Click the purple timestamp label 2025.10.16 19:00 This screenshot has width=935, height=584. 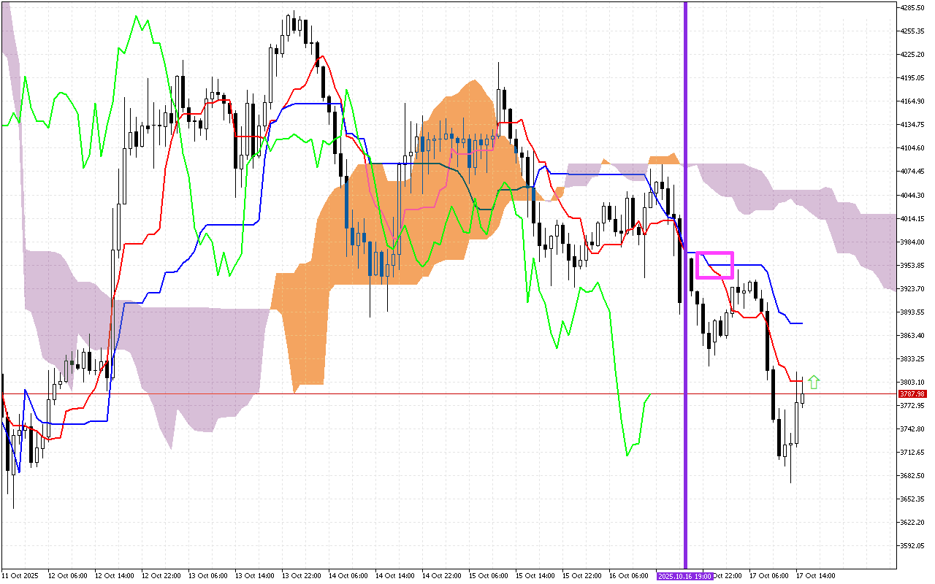tap(684, 575)
